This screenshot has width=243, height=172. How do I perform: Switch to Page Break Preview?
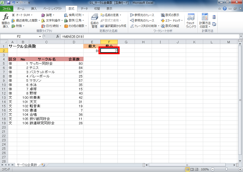197,169
